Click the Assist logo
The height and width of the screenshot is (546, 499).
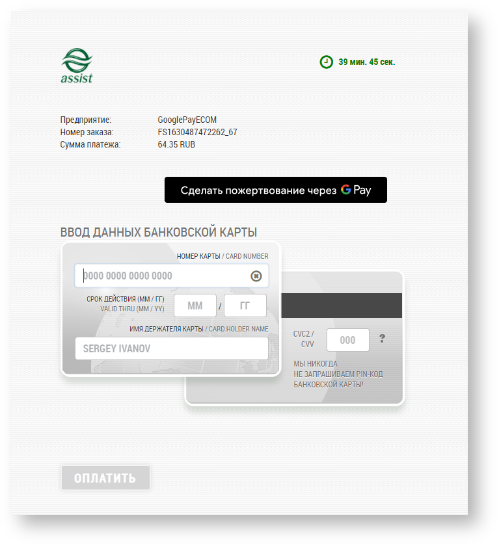pyautogui.click(x=77, y=66)
